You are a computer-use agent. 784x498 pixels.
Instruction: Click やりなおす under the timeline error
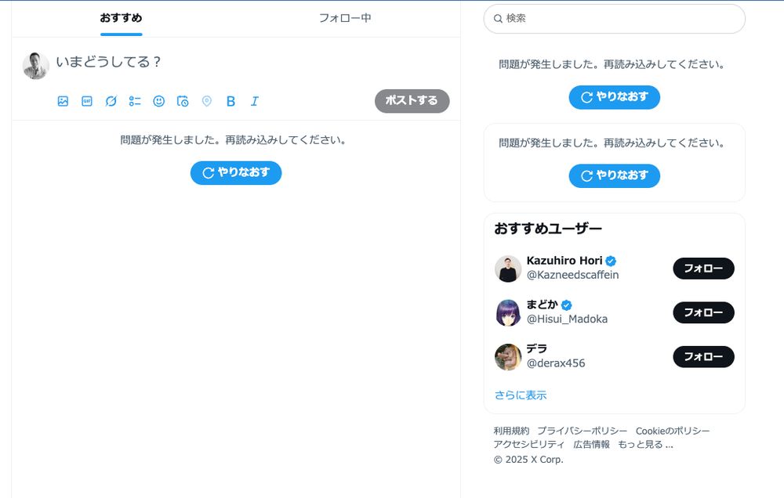(236, 173)
